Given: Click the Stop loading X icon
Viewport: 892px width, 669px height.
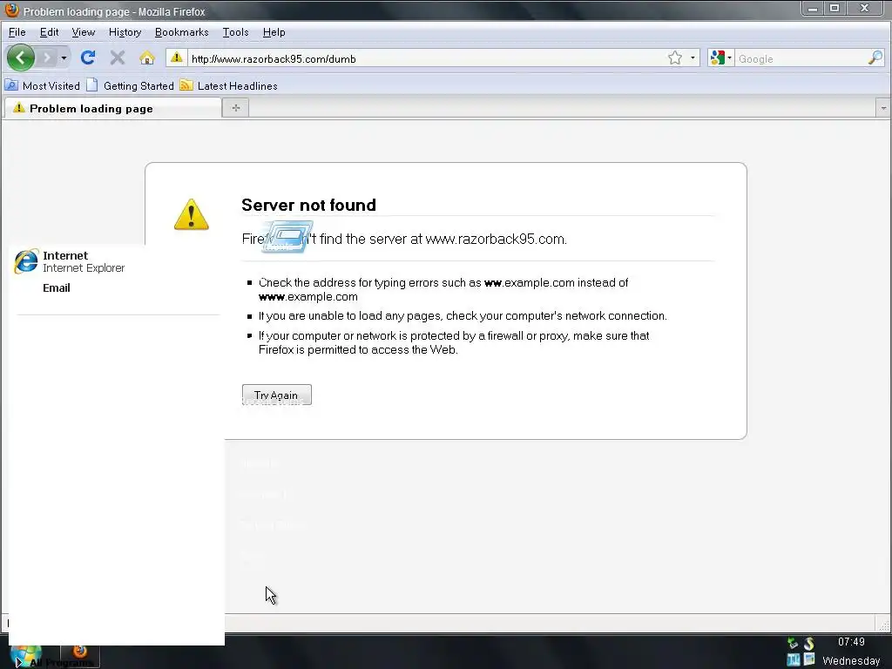Looking at the screenshot, I should tap(118, 57).
